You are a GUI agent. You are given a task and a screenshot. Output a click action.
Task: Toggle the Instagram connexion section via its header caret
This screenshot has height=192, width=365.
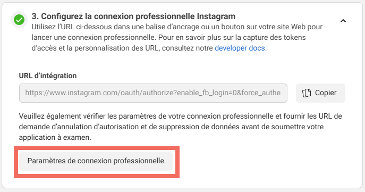click(343, 21)
